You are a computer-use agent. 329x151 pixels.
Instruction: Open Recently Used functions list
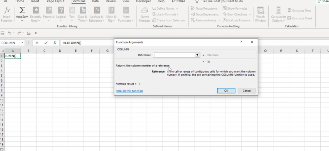[x=35, y=14]
